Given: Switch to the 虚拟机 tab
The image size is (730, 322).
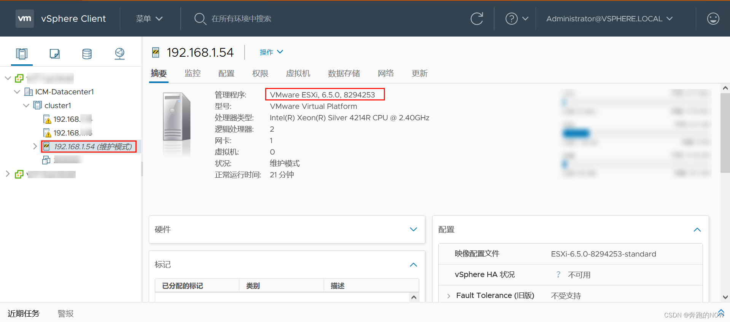Looking at the screenshot, I should (298, 73).
